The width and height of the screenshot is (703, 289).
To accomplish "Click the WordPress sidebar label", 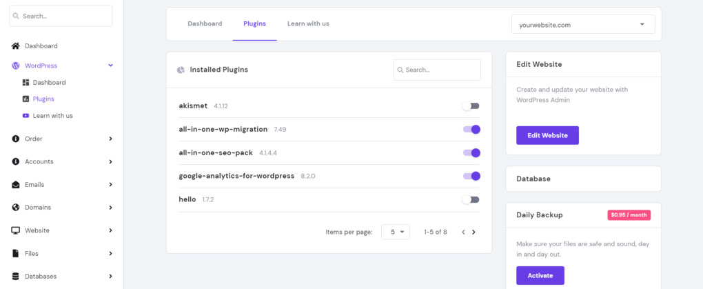I will click(x=41, y=66).
